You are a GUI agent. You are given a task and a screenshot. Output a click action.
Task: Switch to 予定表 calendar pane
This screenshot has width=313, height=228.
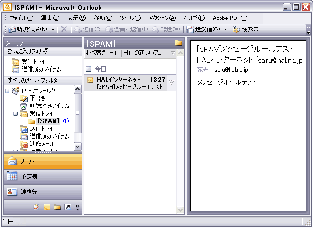coord(43,177)
